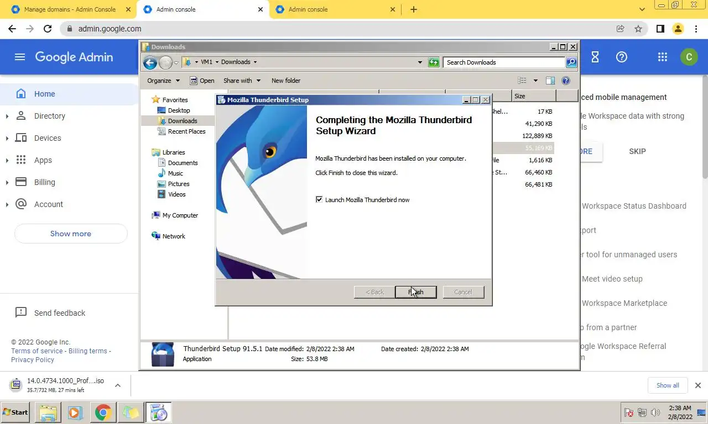Open Billing in Admin sidebar
708x424 pixels.
point(45,182)
